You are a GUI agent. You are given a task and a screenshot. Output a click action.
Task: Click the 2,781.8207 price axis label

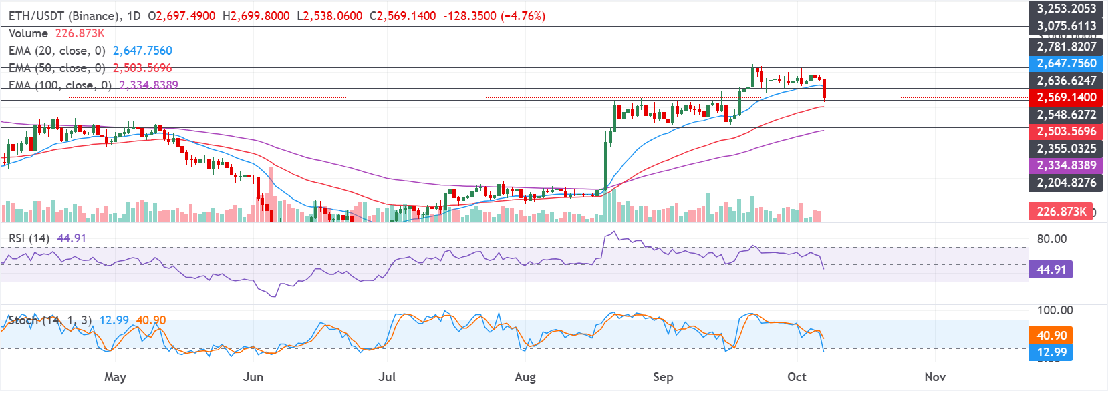(1066, 46)
